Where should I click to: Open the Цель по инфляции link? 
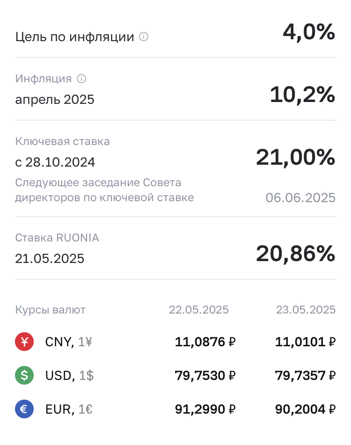75,37
